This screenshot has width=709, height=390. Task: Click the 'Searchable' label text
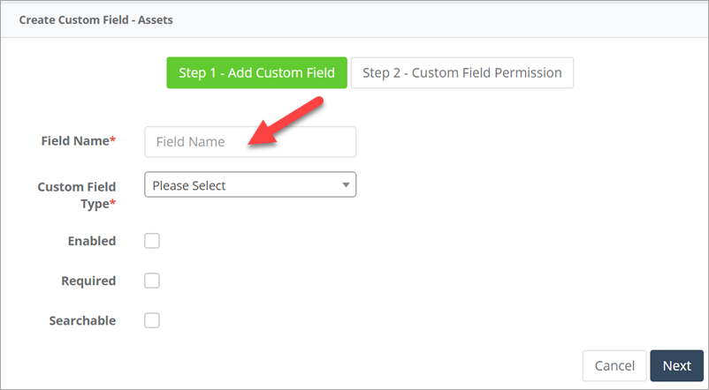(x=82, y=320)
